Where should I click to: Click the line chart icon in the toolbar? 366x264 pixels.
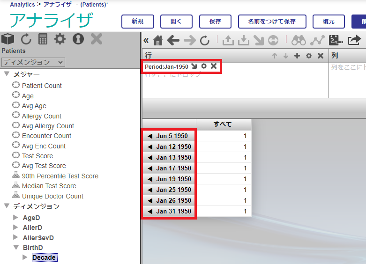point(317,41)
